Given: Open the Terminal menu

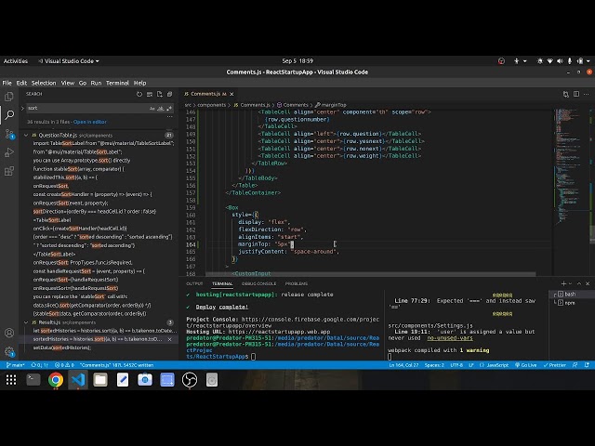Looking at the screenshot, I should tap(117, 83).
